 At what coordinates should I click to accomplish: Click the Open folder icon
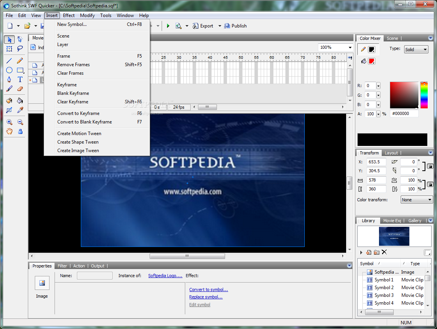point(27,26)
